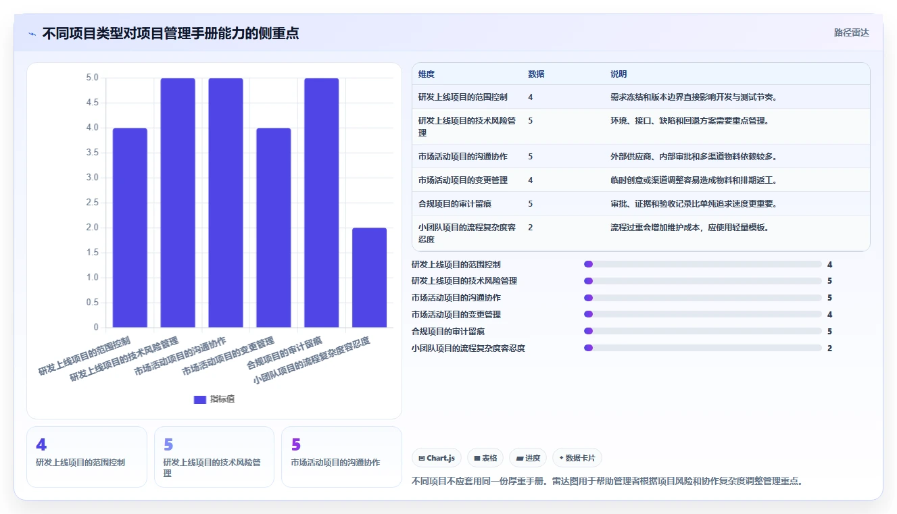
Task: Select table cell 研发上线项目的技术风险管理
Action: pyautogui.click(x=467, y=126)
